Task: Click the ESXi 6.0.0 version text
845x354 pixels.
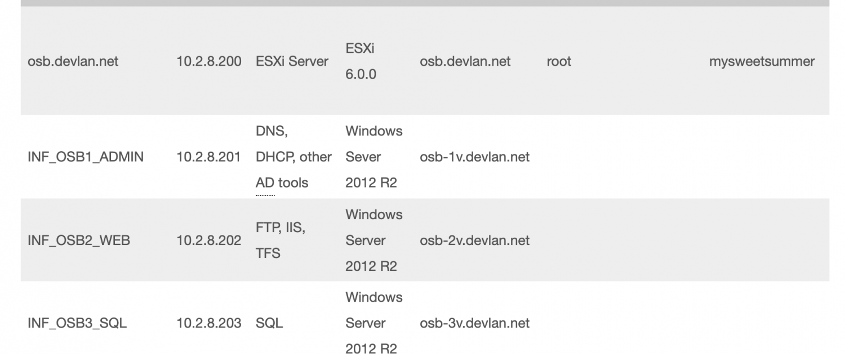Action: pos(361,61)
